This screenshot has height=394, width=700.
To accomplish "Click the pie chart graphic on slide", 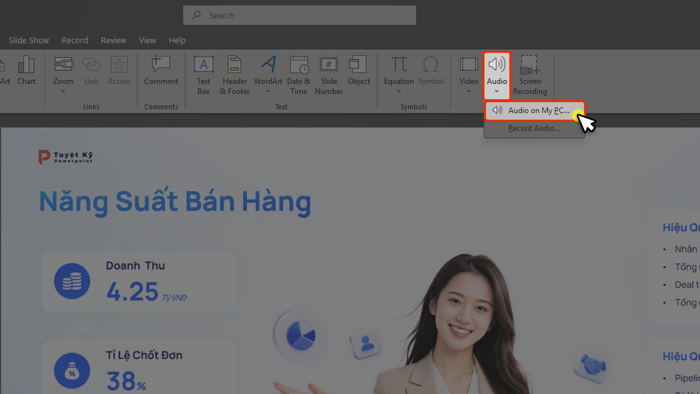I will pos(300,335).
